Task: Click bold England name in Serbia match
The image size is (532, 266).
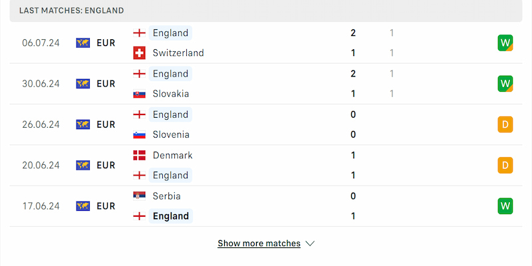Action: coord(171,216)
